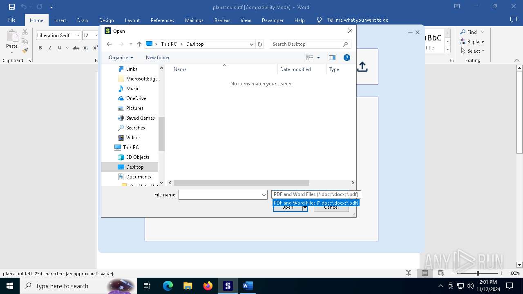This screenshot has height=294, width=523.
Task: Go back in Open dialog navigation
Action: (x=109, y=44)
